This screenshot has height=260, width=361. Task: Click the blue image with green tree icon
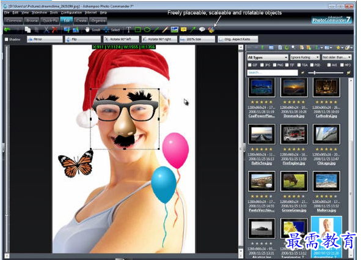pyautogui.click(x=76, y=30)
